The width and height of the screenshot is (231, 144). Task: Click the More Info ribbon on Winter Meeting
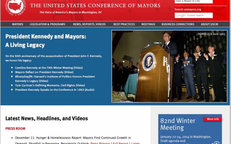point(213,119)
